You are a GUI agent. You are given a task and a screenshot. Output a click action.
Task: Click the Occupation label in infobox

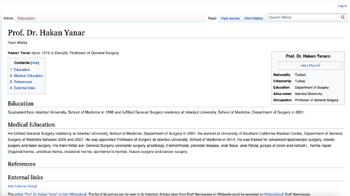282,100
